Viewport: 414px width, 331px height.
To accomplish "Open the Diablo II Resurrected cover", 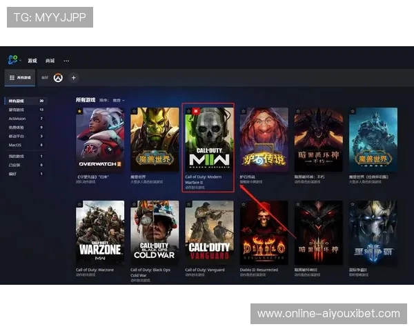I will [264, 233].
